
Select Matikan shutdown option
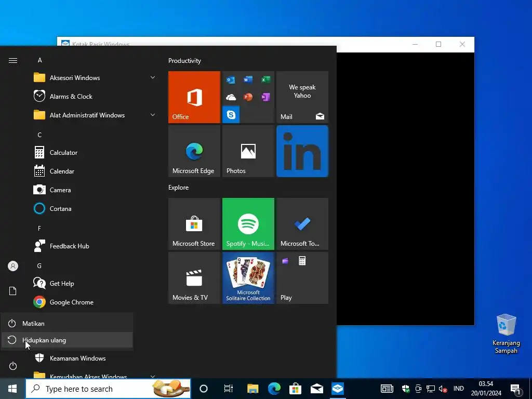click(67, 323)
